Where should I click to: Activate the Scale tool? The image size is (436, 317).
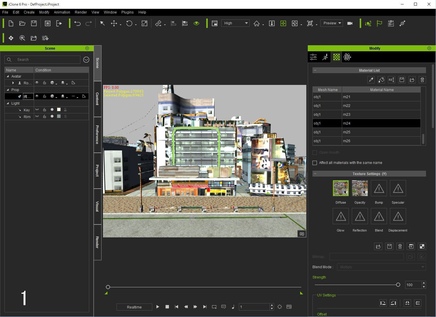pyautogui.click(x=144, y=24)
